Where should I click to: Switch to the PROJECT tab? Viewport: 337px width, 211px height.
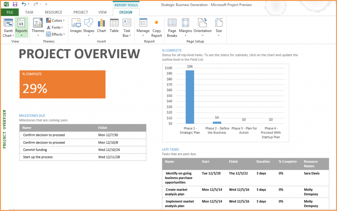[x=81, y=12]
